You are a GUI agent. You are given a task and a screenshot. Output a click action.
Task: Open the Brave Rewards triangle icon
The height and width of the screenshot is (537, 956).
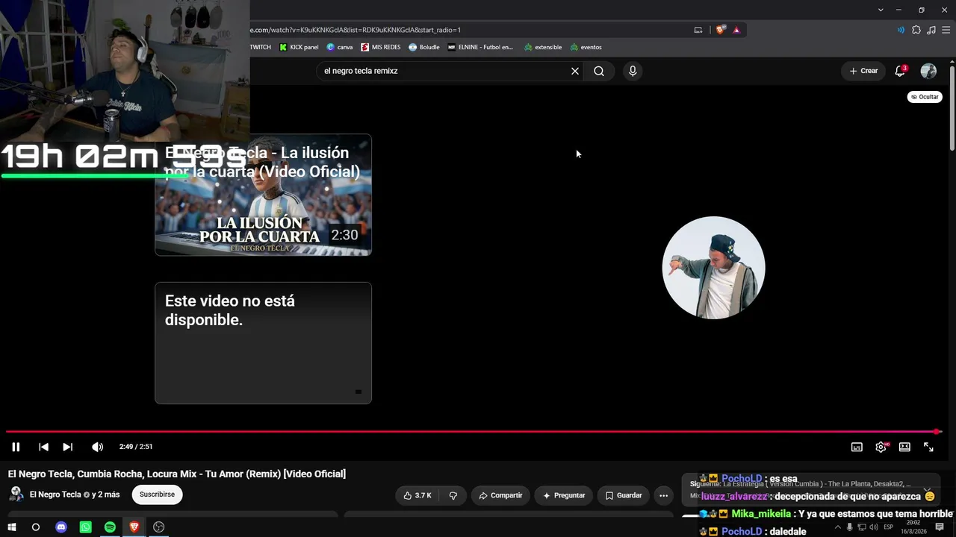736,30
